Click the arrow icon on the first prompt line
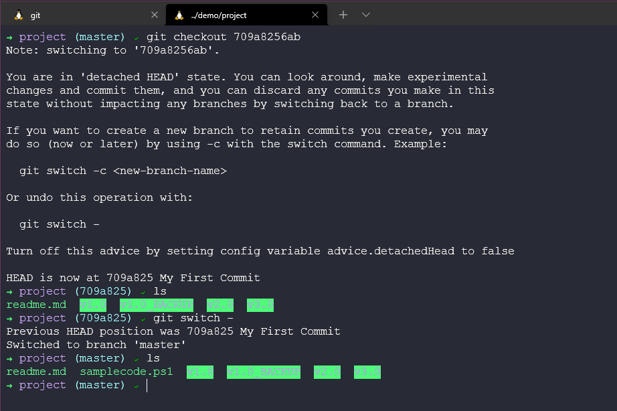Viewport: 617px width, 411px height. tap(9, 37)
